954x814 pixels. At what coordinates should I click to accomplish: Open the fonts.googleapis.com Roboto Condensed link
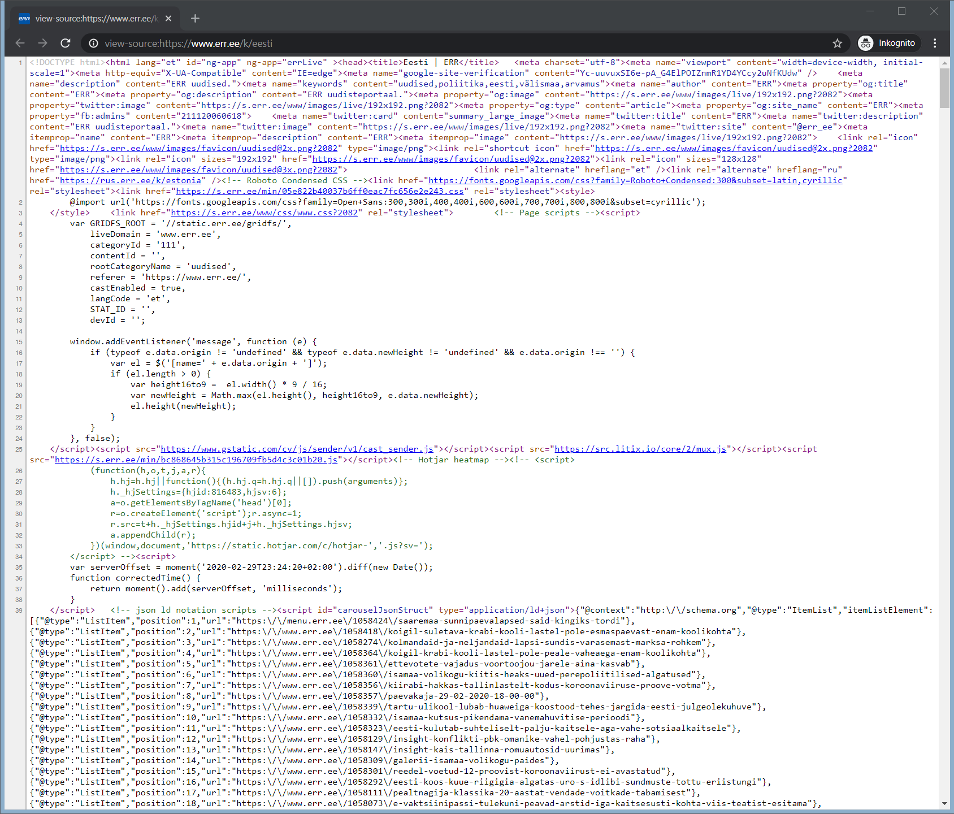pyautogui.click(x=635, y=180)
